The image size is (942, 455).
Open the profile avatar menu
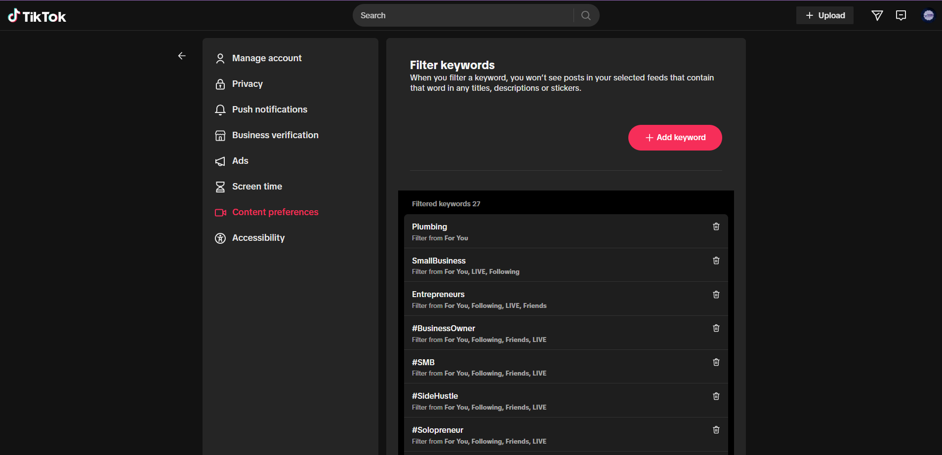click(929, 16)
